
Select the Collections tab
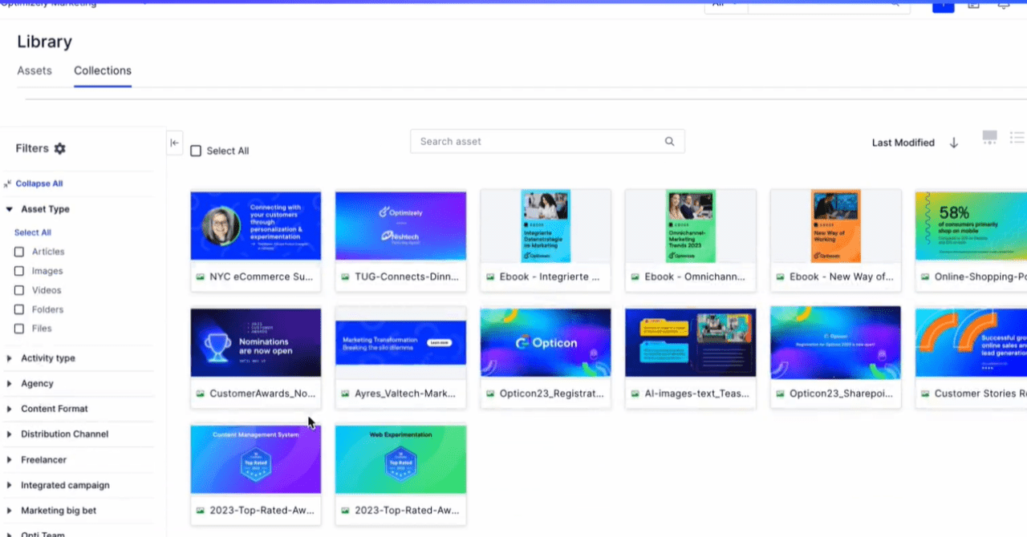tap(103, 71)
